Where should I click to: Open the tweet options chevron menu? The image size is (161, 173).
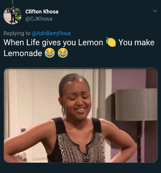(x=155, y=11)
